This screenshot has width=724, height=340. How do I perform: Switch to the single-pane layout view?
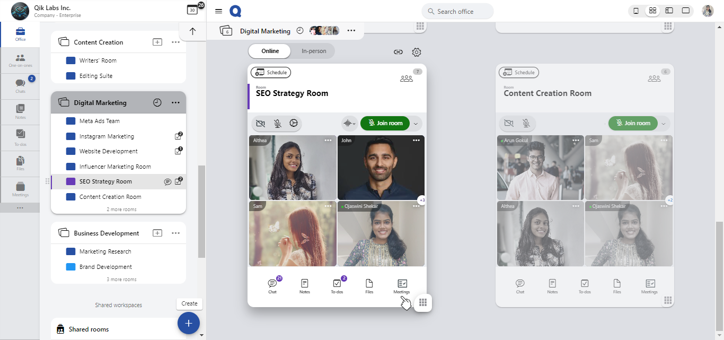(685, 11)
